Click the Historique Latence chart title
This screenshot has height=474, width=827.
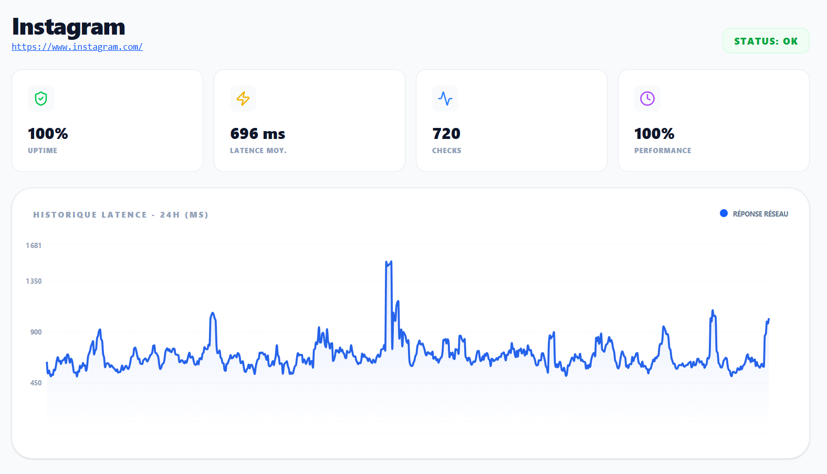[x=121, y=214]
